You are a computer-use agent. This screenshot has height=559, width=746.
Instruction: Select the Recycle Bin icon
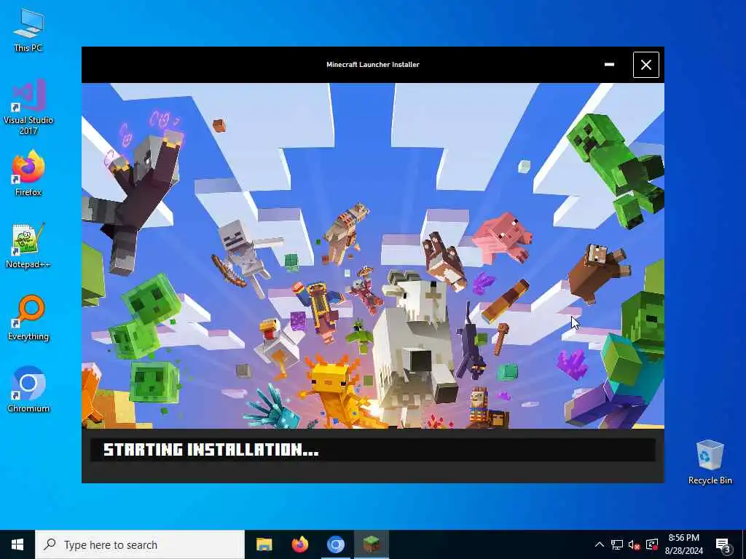tap(710, 462)
